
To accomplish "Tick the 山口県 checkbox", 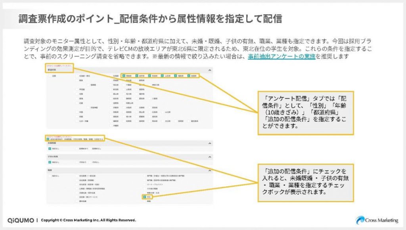I will (x=163, y=112).
